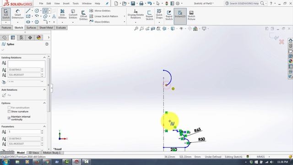Open Display/Delete Relations
This screenshot has width=293, height=165.
[136, 14]
